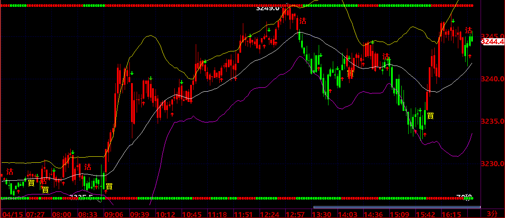Click the 3230.0 price axis label
Image resolution: width=505 pixels, height=218 pixels.
coord(493,164)
